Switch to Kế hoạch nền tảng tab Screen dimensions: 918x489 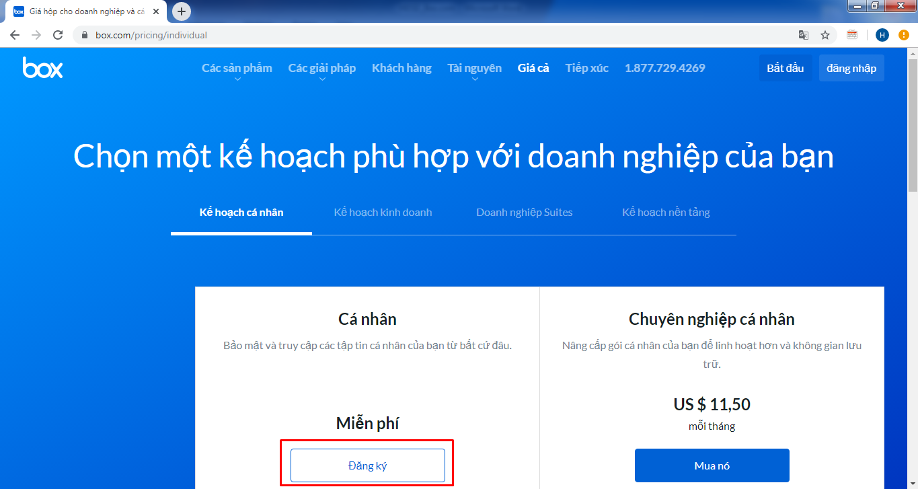tap(666, 213)
